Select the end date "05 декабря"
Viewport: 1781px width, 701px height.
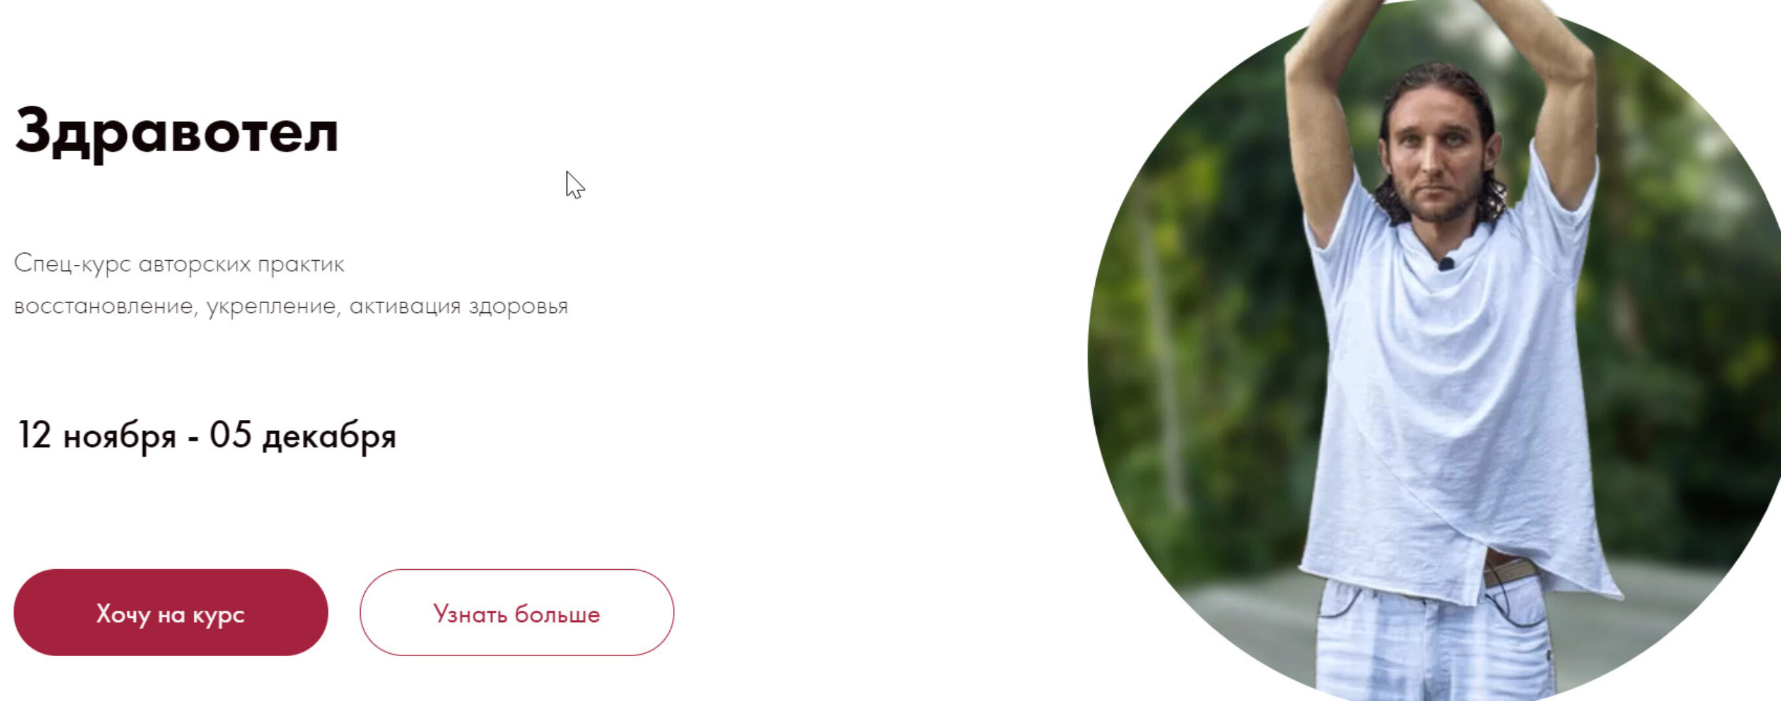[303, 436]
